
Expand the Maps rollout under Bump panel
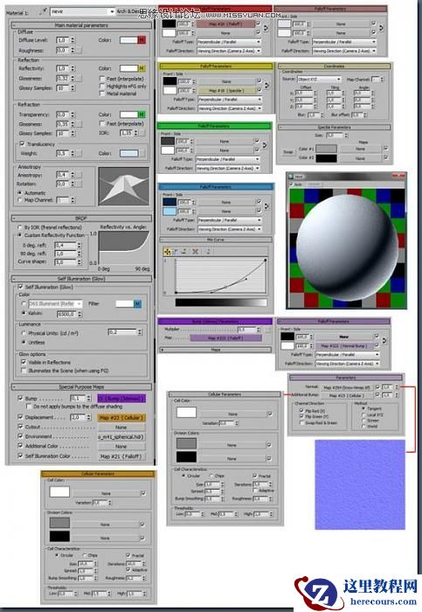point(215,350)
